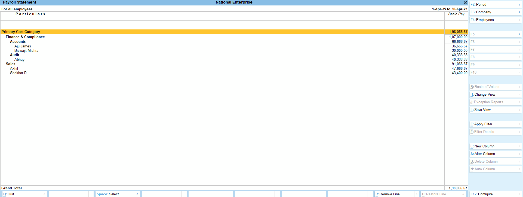Add a New Column
The width and height of the screenshot is (523, 197).
[493, 146]
